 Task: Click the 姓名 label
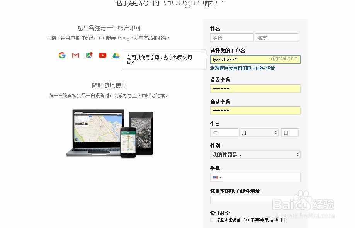(215, 29)
